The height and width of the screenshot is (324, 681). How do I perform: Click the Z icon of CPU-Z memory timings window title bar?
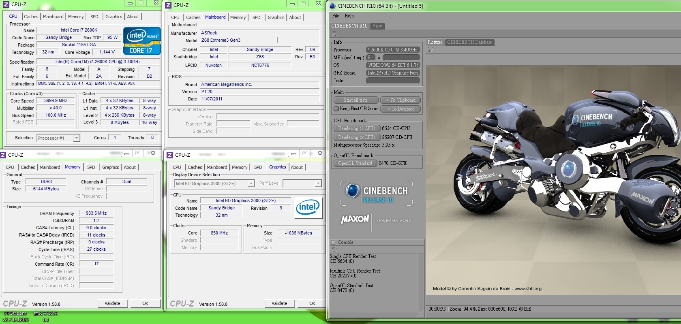coord(3,155)
